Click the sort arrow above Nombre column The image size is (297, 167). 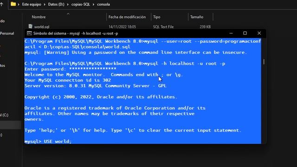tap(68, 14)
